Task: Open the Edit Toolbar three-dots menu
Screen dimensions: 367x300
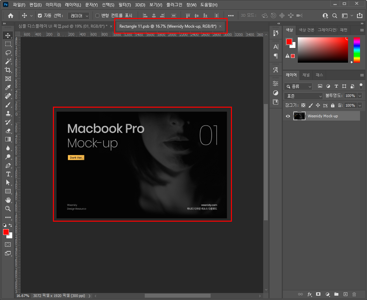Action: 8,217
